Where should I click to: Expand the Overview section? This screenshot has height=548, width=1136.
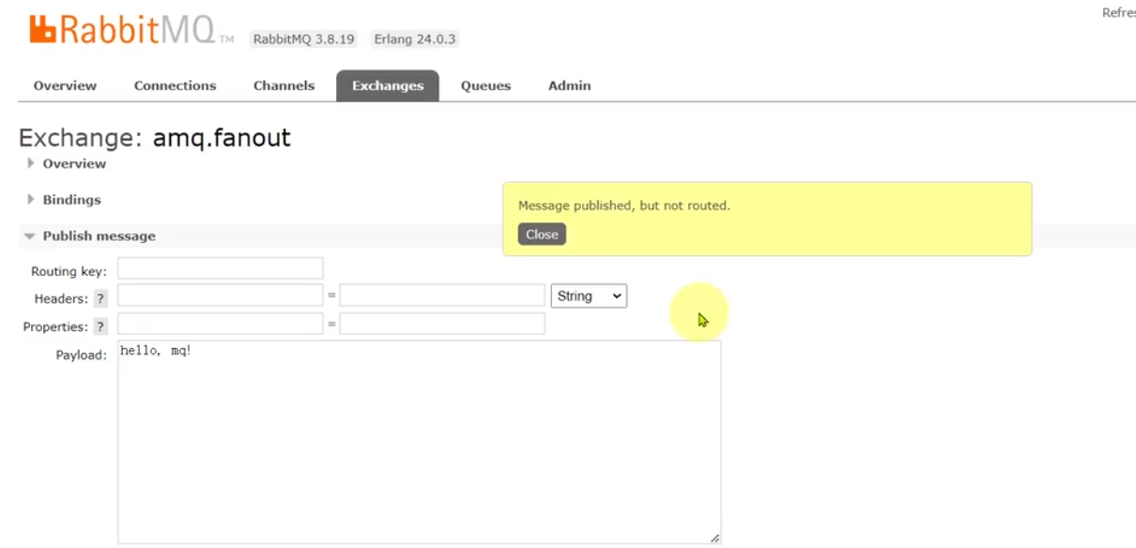tap(67, 163)
